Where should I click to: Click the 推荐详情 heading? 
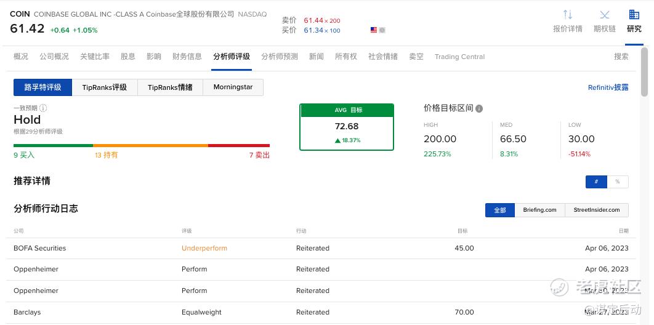[x=32, y=181]
